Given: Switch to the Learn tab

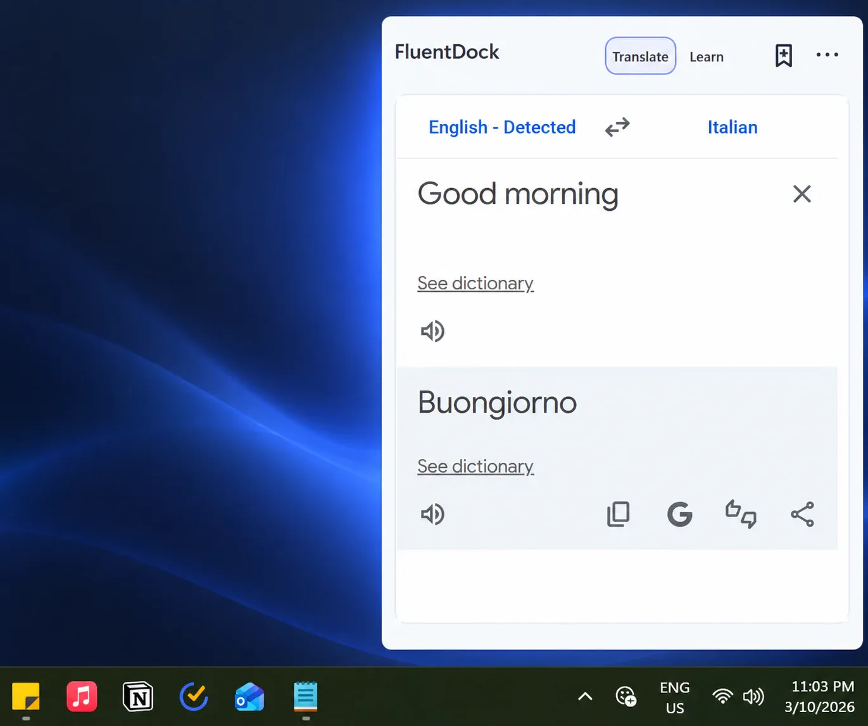Looking at the screenshot, I should pyautogui.click(x=707, y=57).
